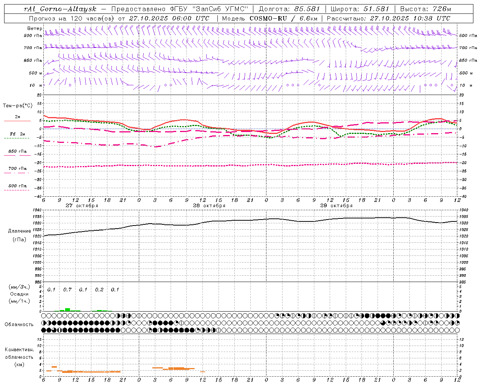The image size is (479, 383).
Task: Click the 985 tick on left pressure axis
Action: tap(39, 282)
